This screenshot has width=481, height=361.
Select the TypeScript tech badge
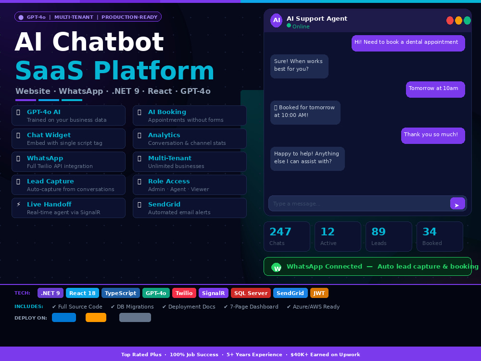coord(121,293)
